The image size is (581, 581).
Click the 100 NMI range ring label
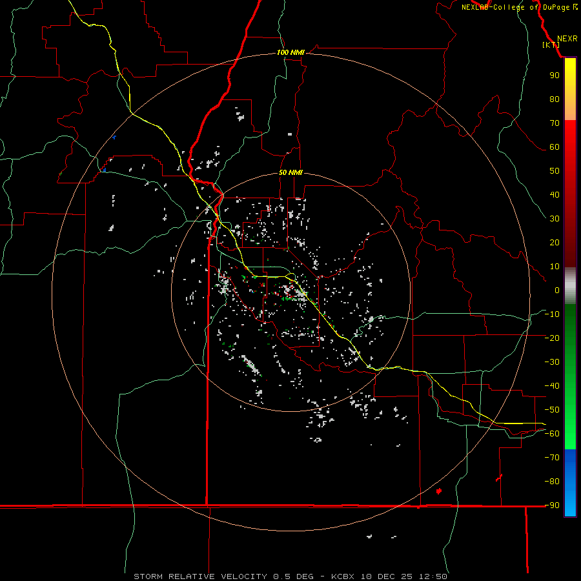coord(290,52)
